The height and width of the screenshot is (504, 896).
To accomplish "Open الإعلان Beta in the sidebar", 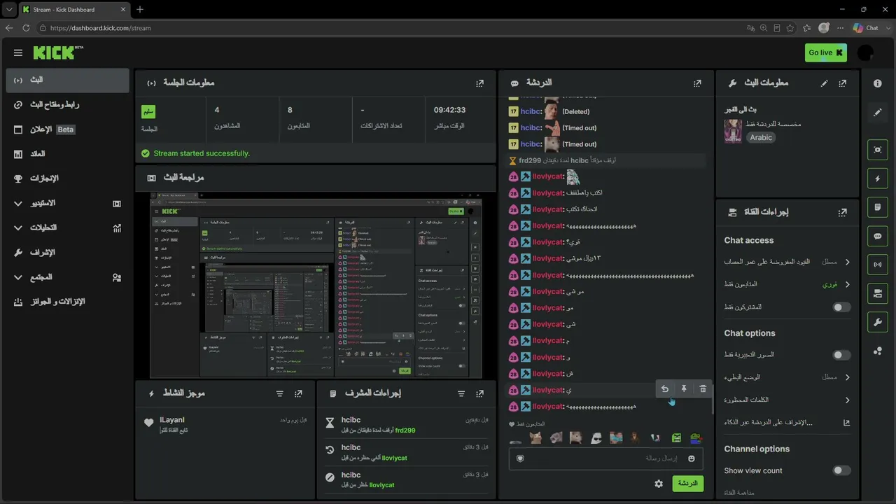I will (x=67, y=129).
